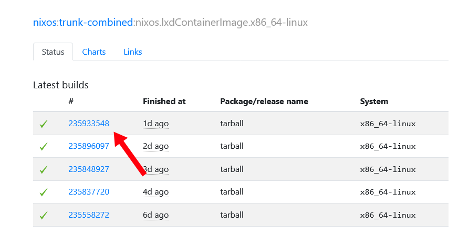The image size is (469, 234).
Task: Click the '4d ago' finished timestamp
Action: click(x=155, y=192)
